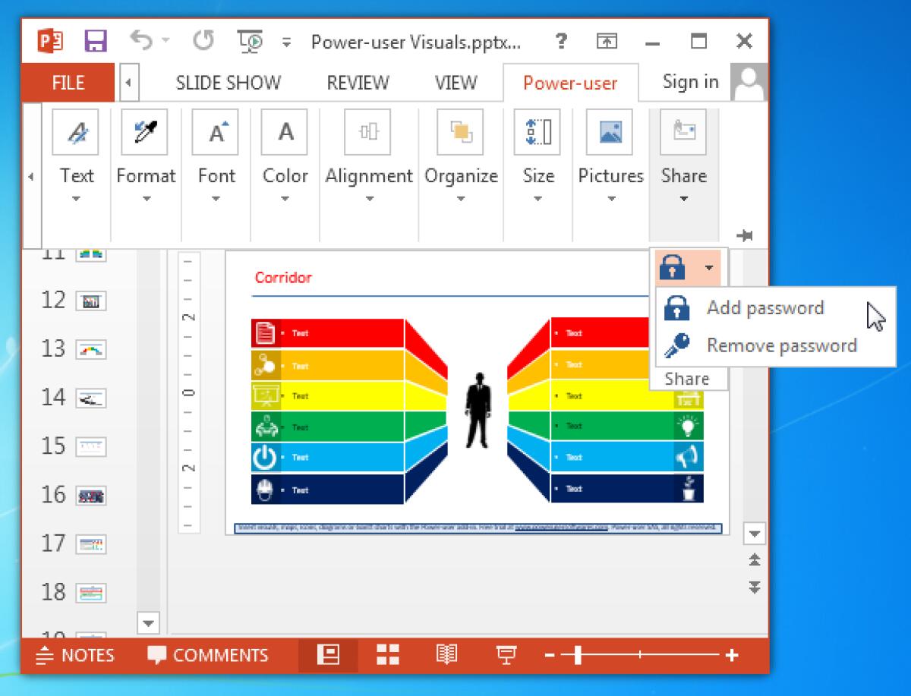Select slide 13 thumbnail in the panel

[x=90, y=348]
